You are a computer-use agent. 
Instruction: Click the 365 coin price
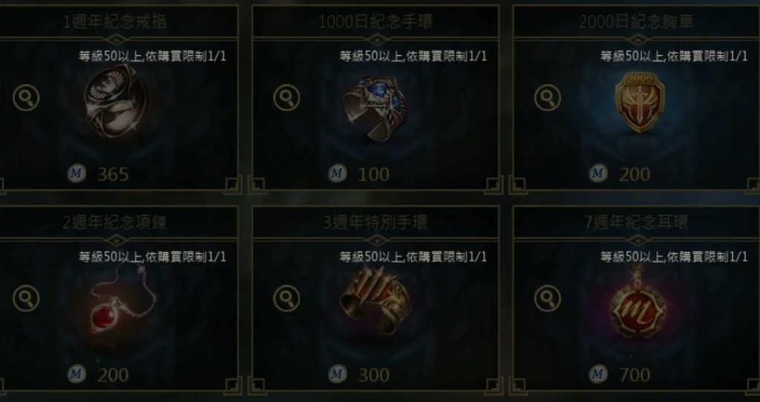tap(113, 174)
